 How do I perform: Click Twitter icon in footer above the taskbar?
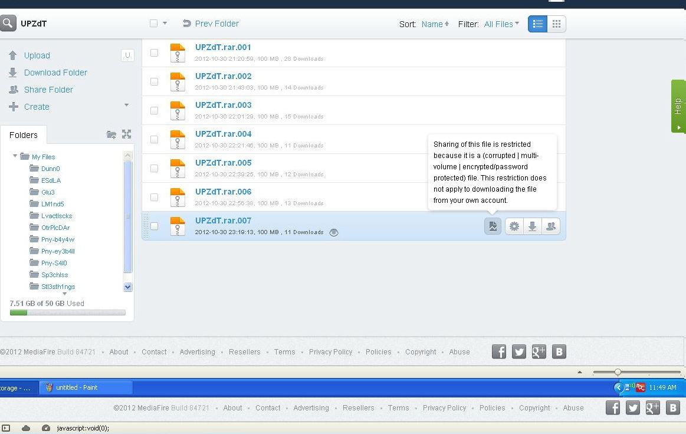pyautogui.click(x=519, y=351)
